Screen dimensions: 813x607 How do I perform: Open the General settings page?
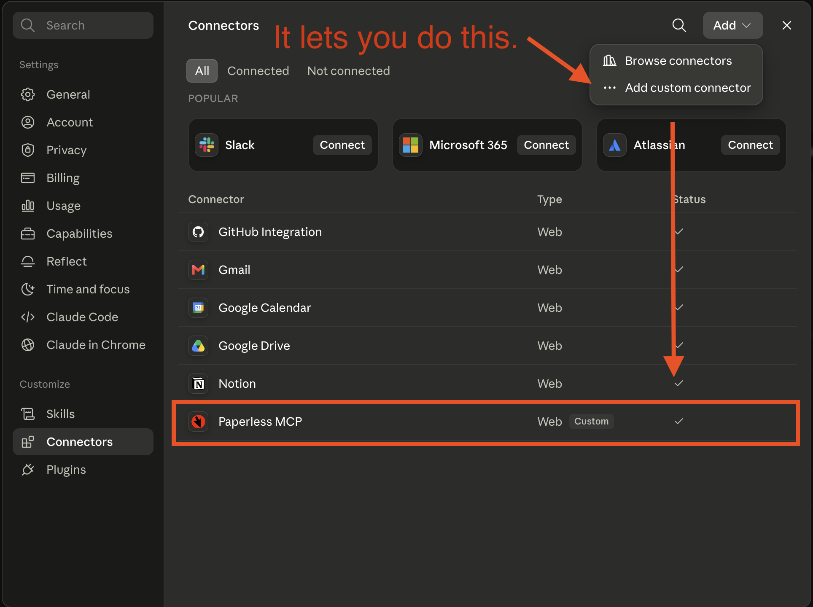tap(83, 94)
